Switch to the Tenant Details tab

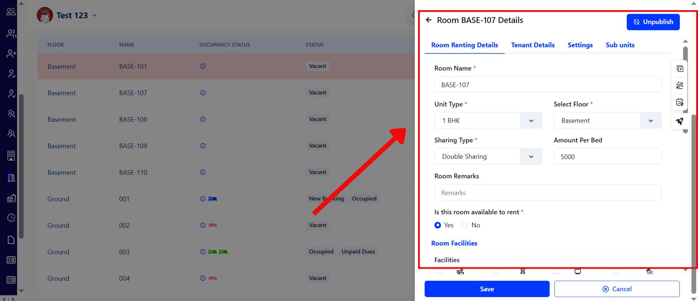click(x=533, y=45)
